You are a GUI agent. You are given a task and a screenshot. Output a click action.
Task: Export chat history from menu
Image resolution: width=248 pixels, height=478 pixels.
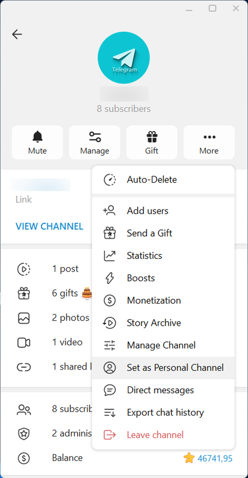pos(165,412)
